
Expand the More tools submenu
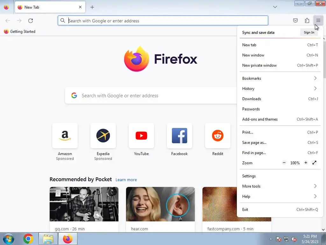pos(280,186)
